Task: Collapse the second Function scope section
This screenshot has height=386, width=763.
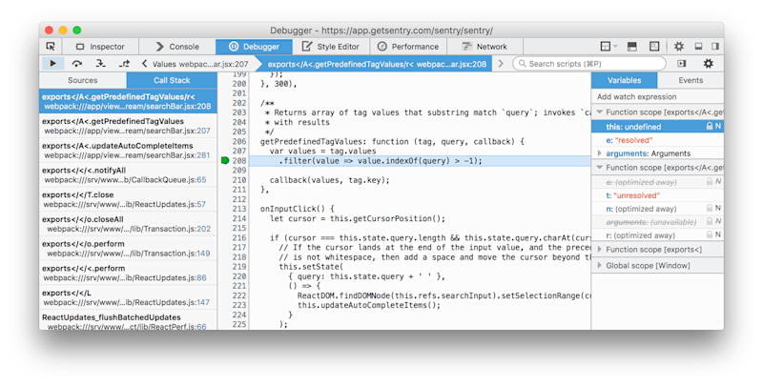Action: (600, 167)
